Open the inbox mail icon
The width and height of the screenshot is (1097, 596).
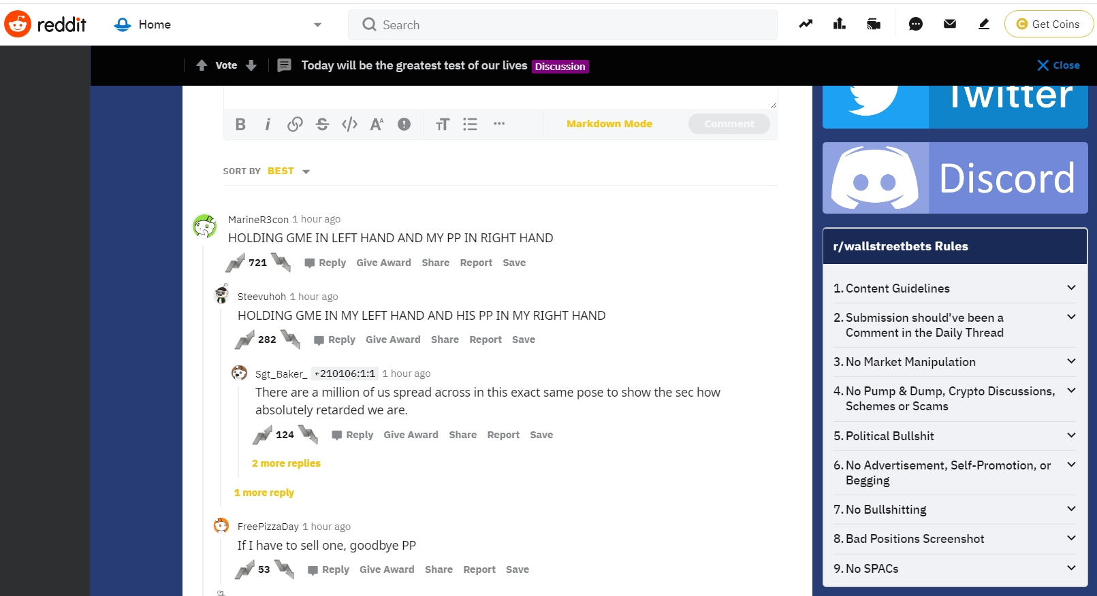(950, 24)
